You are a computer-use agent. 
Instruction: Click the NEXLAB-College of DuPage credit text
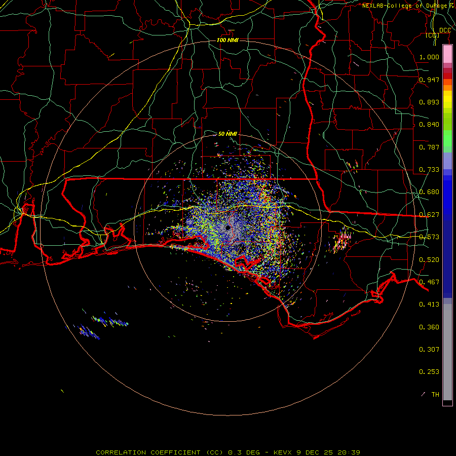pos(406,6)
